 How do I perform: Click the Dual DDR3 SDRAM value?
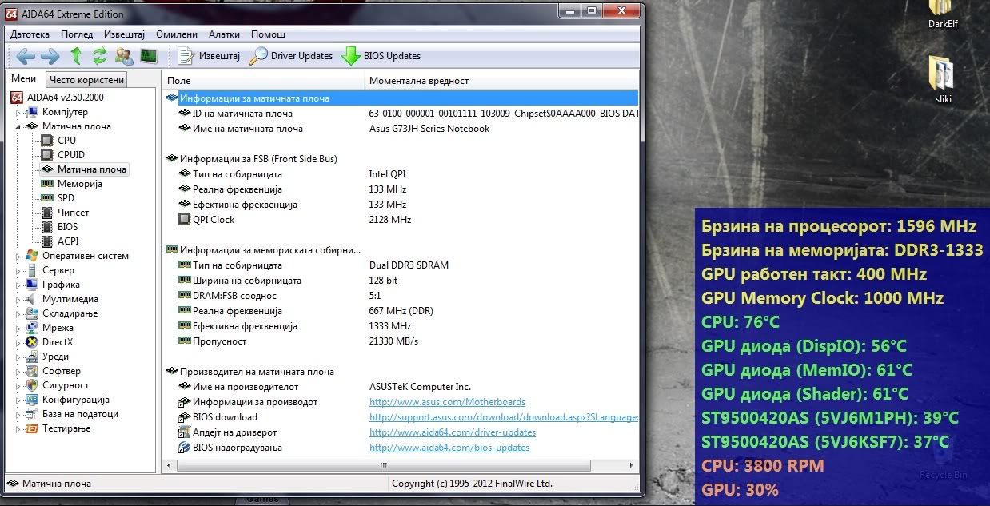click(409, 265)
